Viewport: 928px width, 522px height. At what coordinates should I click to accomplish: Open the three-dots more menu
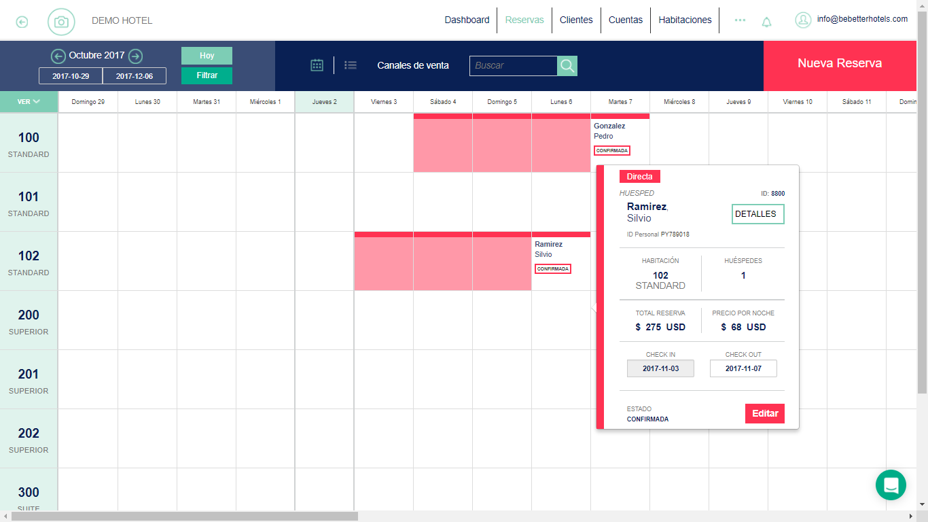(x=740, y=20)
